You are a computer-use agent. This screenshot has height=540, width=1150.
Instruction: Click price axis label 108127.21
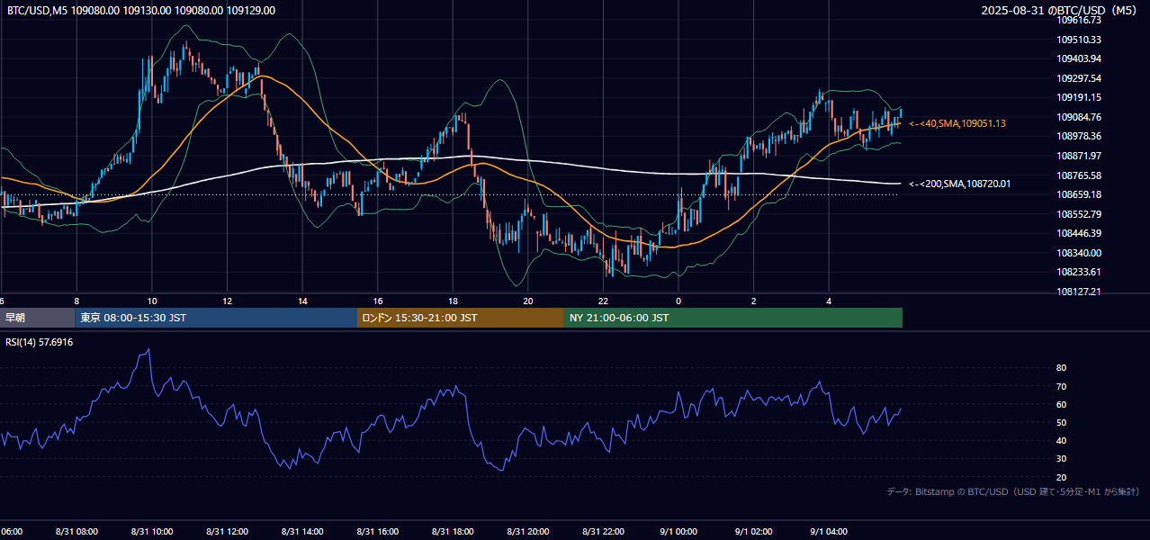(1080, 292)
